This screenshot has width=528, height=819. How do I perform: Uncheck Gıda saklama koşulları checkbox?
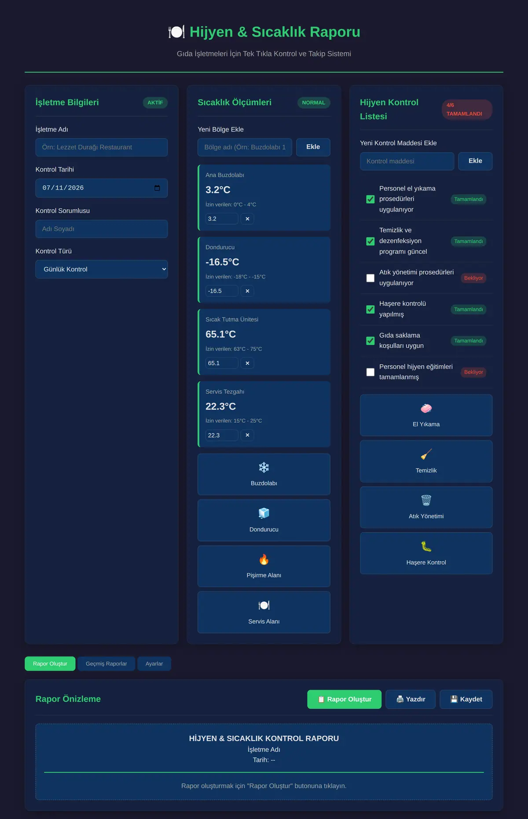[370, 341]
